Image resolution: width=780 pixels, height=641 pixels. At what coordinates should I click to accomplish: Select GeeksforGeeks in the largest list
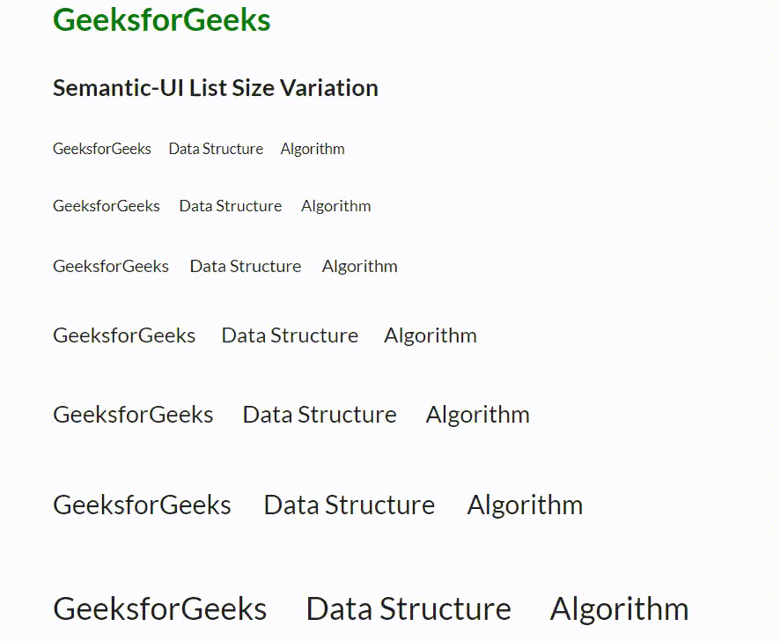(160, 609)
